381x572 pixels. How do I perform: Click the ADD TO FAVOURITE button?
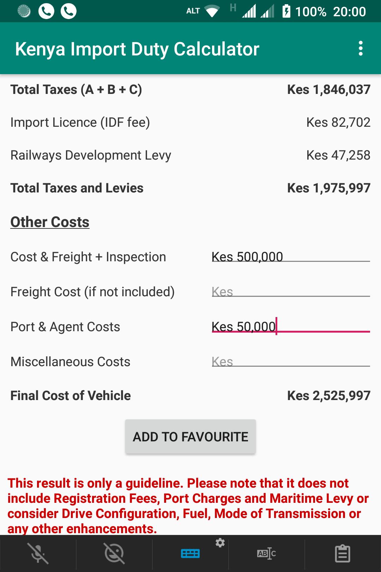(190, 437)
